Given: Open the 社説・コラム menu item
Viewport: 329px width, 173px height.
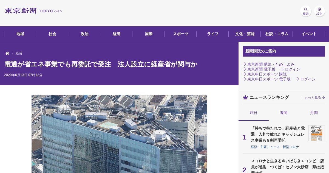Looking at the screenshot, I should click(x=277, y=34).
